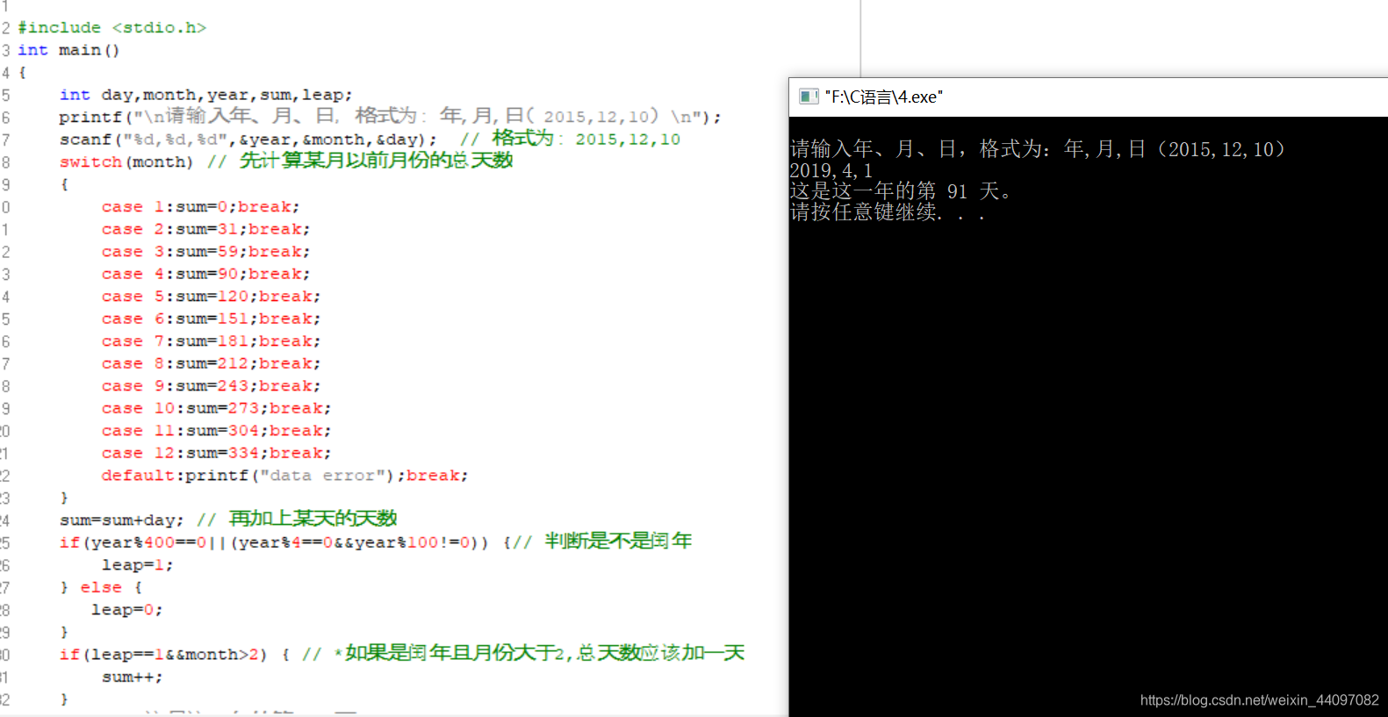Click the leap=1; assignment line
The height and width of the screenshot is (717, 1388).
pos(137,565)
